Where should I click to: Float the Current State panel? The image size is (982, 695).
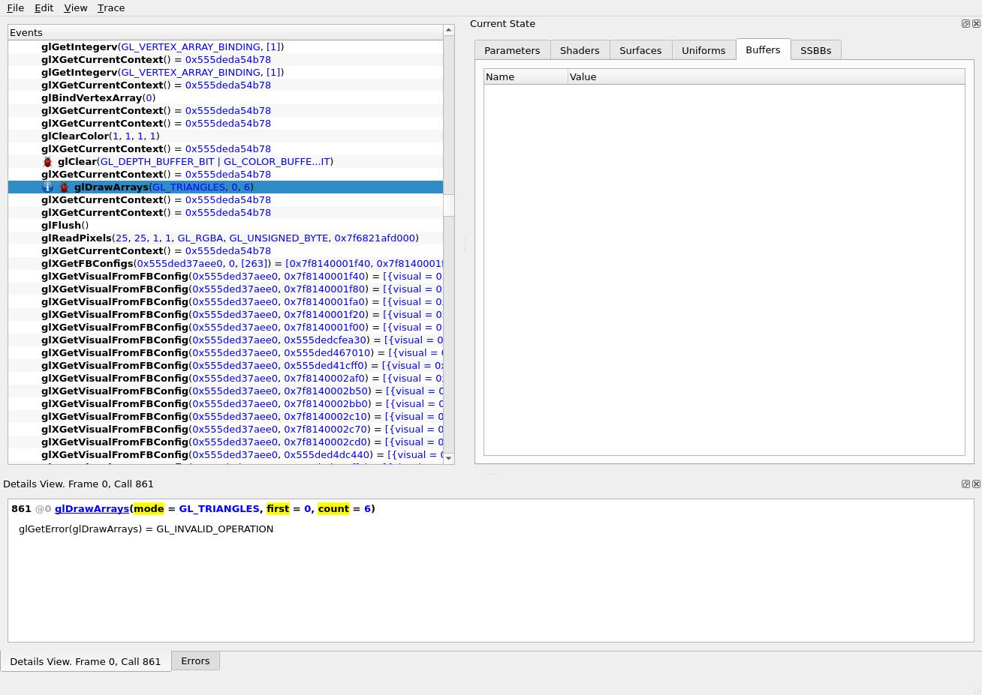point(965,24)
